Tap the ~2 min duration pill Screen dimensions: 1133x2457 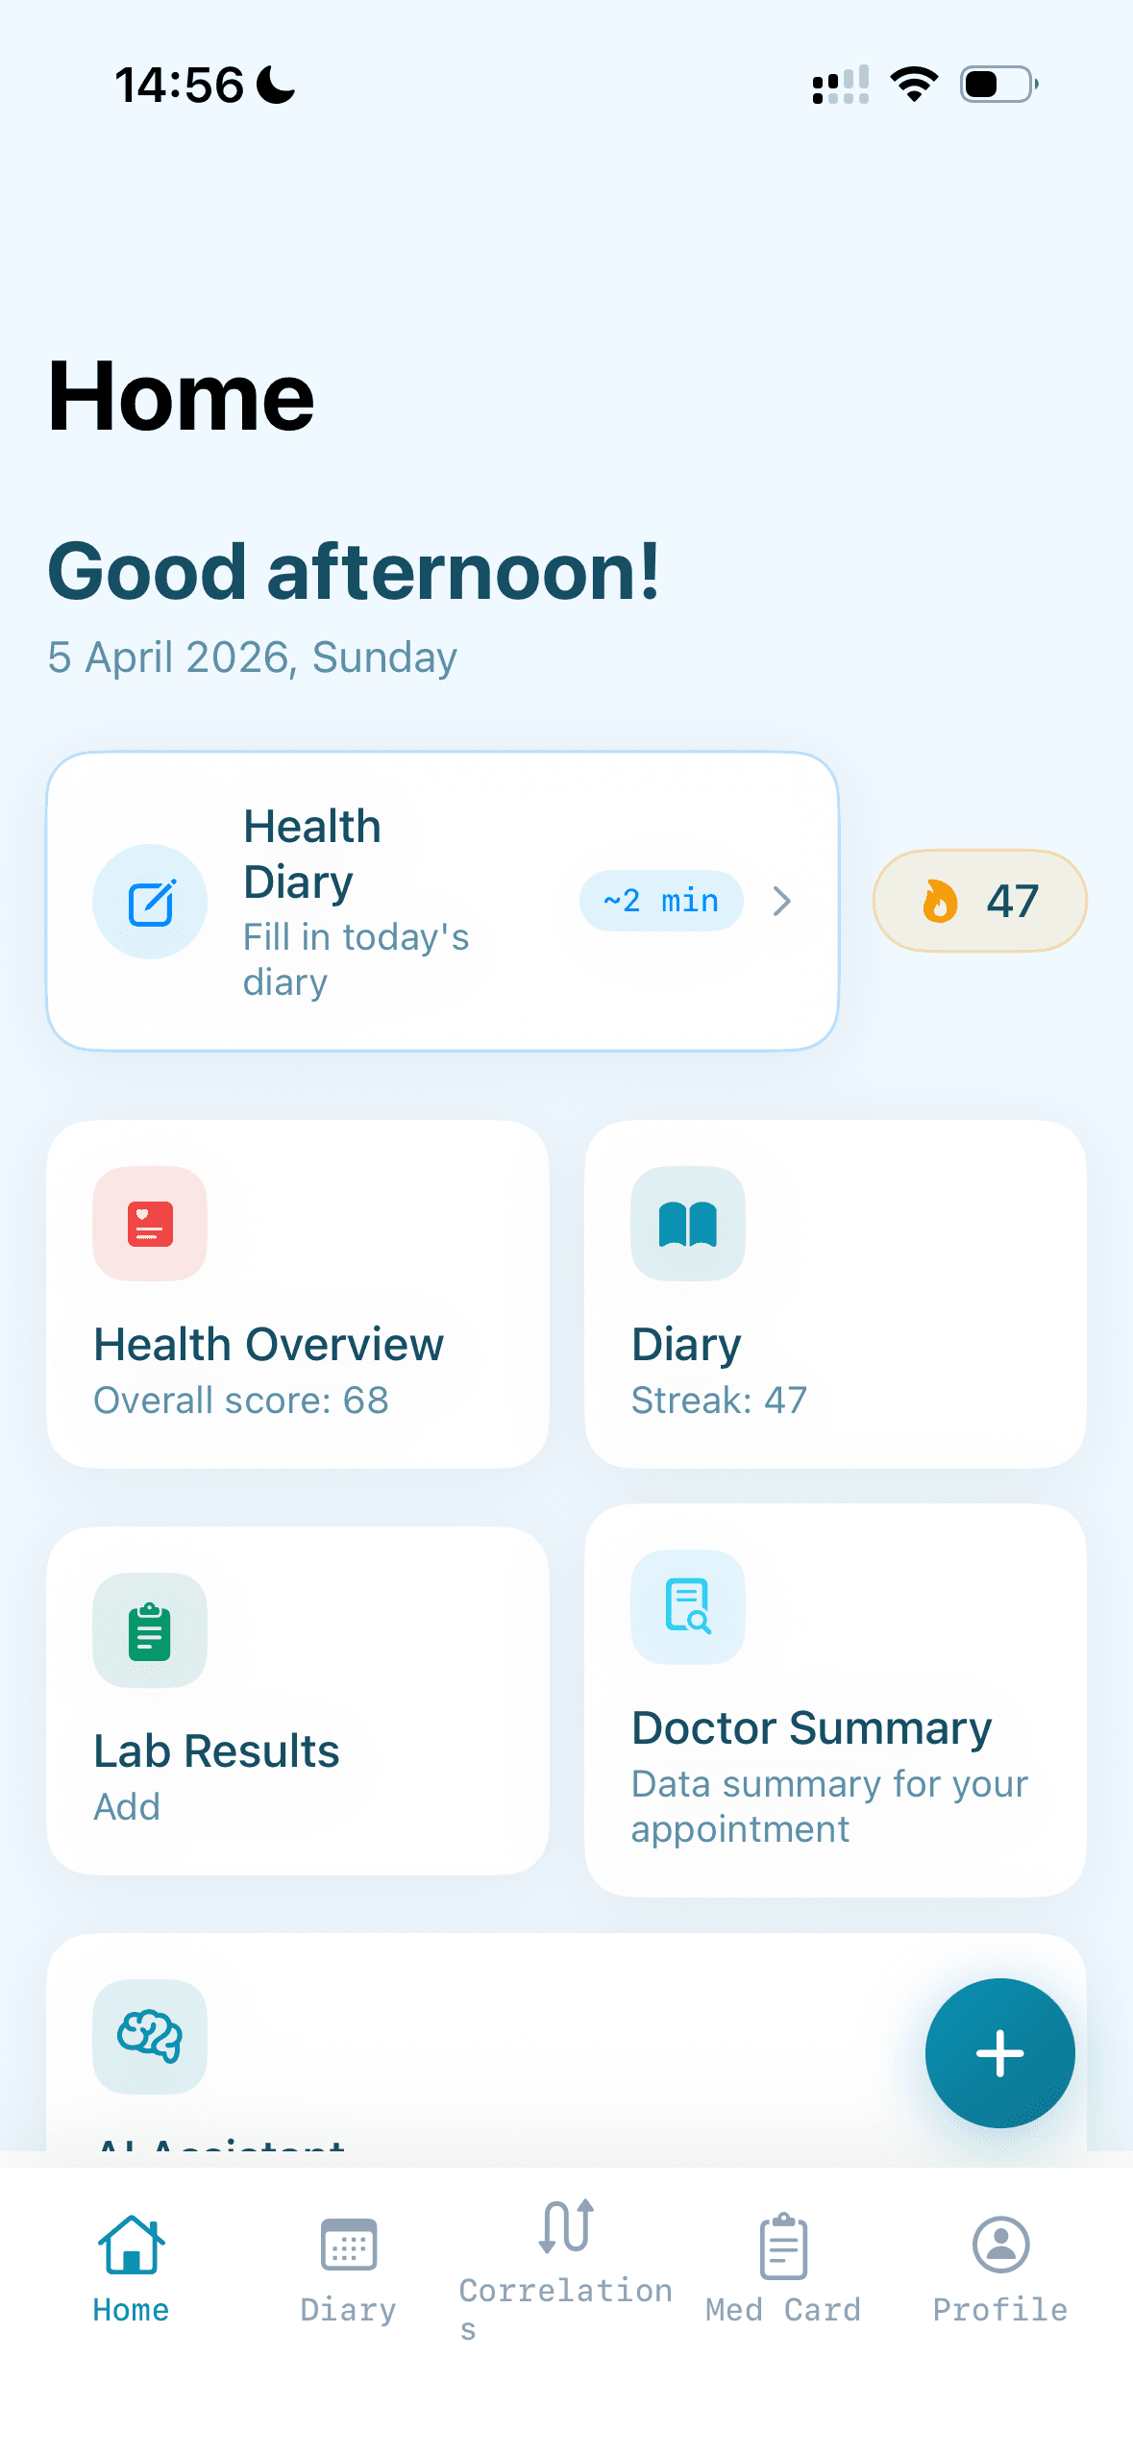(x=661, y=901)
